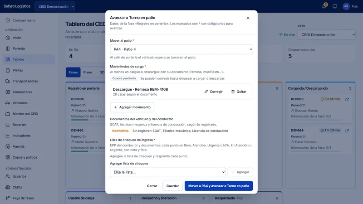This screenshot has width=363, height=204.
Task: Click Cerrar in the dialog footer
Action: 152,186
